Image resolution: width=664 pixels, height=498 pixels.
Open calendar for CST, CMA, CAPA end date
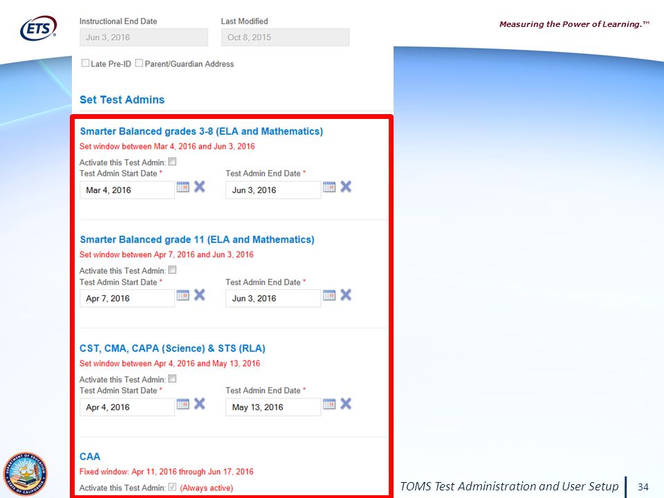329,404
